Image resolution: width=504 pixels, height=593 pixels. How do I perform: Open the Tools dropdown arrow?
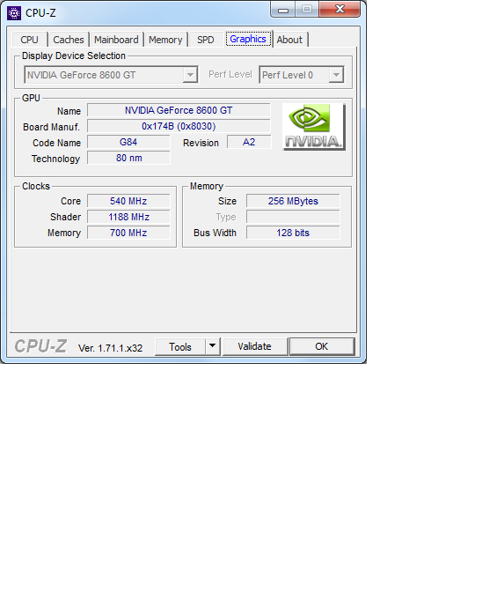coord(213,346)
